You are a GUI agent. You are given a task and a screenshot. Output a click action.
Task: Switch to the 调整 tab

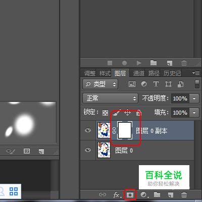[90, 73]
